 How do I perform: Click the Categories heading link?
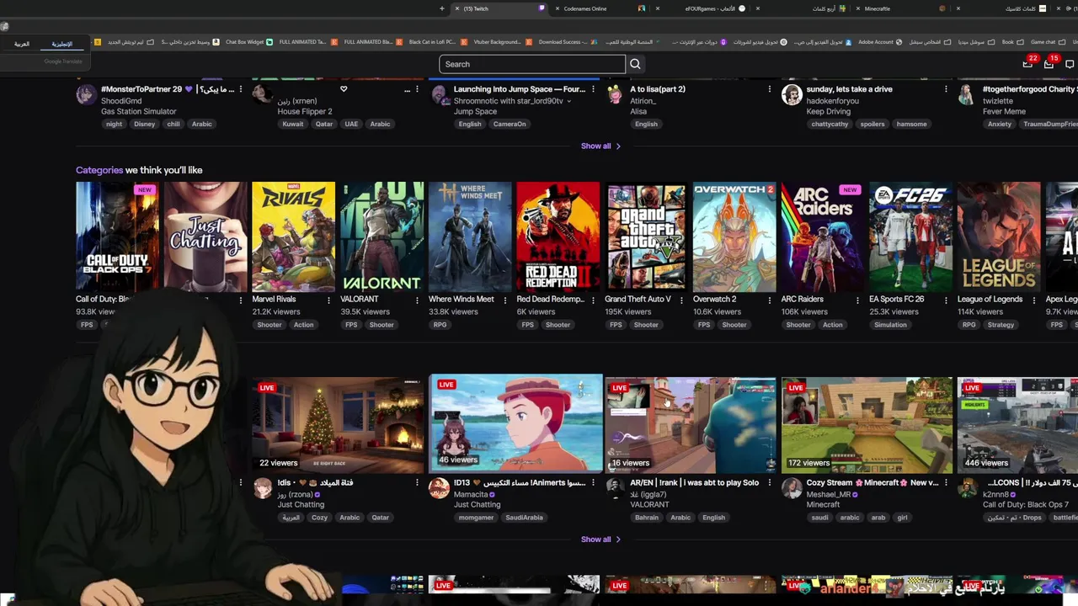coord(99,170)
